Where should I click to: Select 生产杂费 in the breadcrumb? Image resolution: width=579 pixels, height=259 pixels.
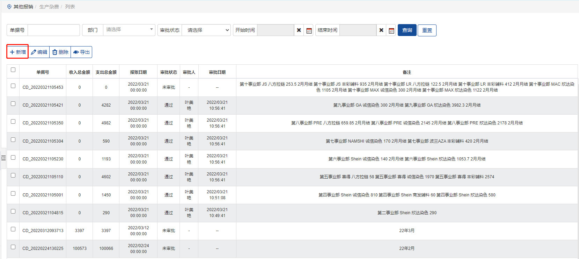click(x=49, y=7)
